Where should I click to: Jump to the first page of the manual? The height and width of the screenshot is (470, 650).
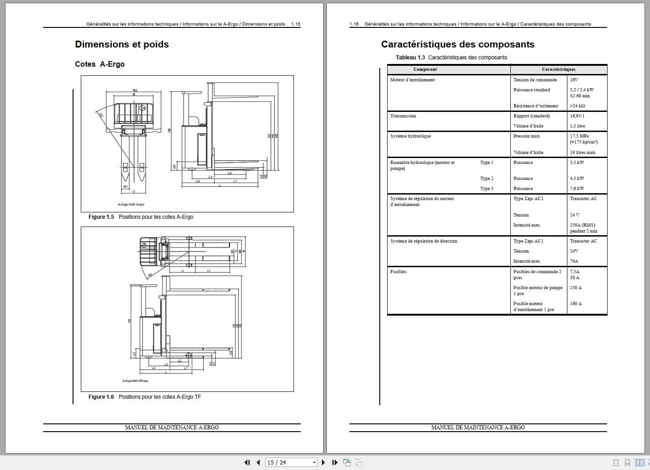[x=247, y=462]
